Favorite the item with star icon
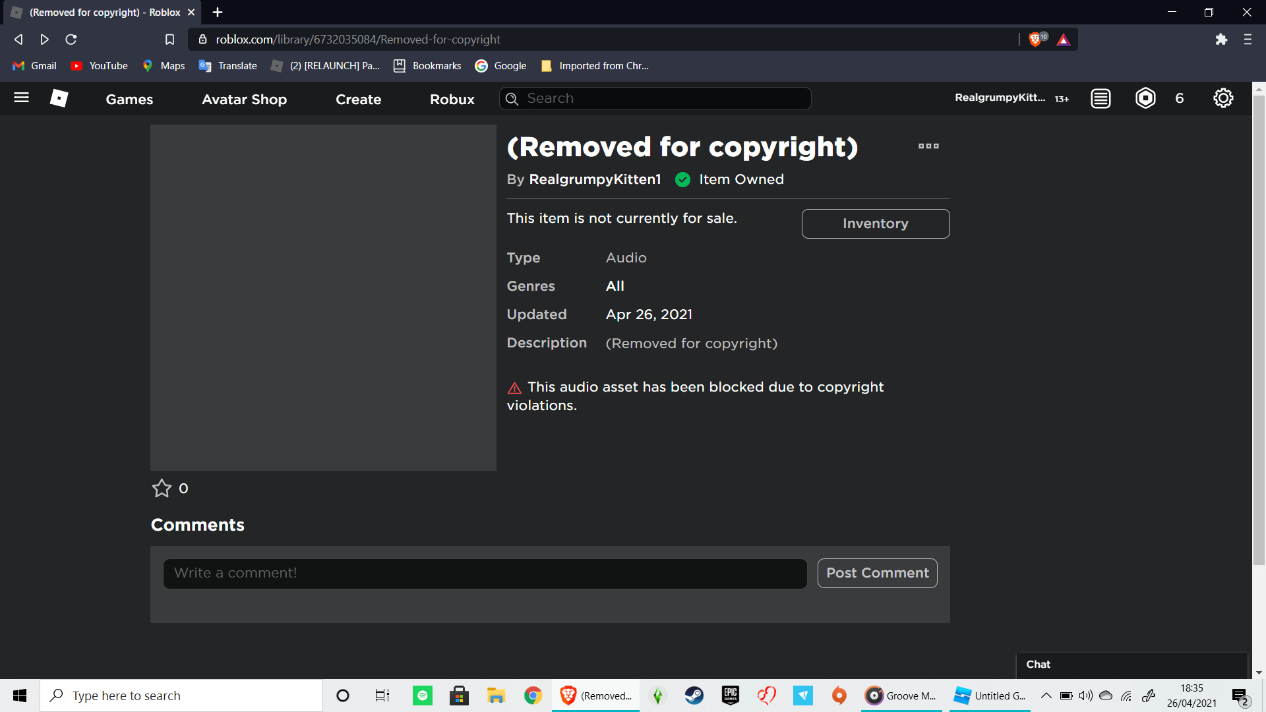The height and width of the screenshot is (712, 1266). (162, 489)
